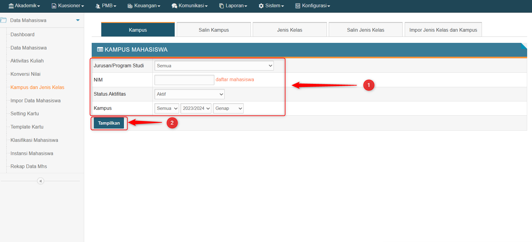Open the Genap semester dropdown
This screenshot has height=242, width=532.
[x=228, y=108]
